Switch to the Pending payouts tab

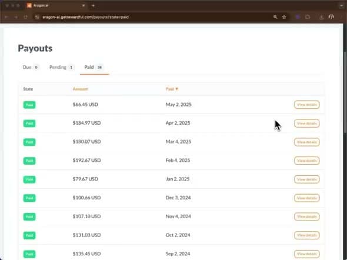pos(62,67)
